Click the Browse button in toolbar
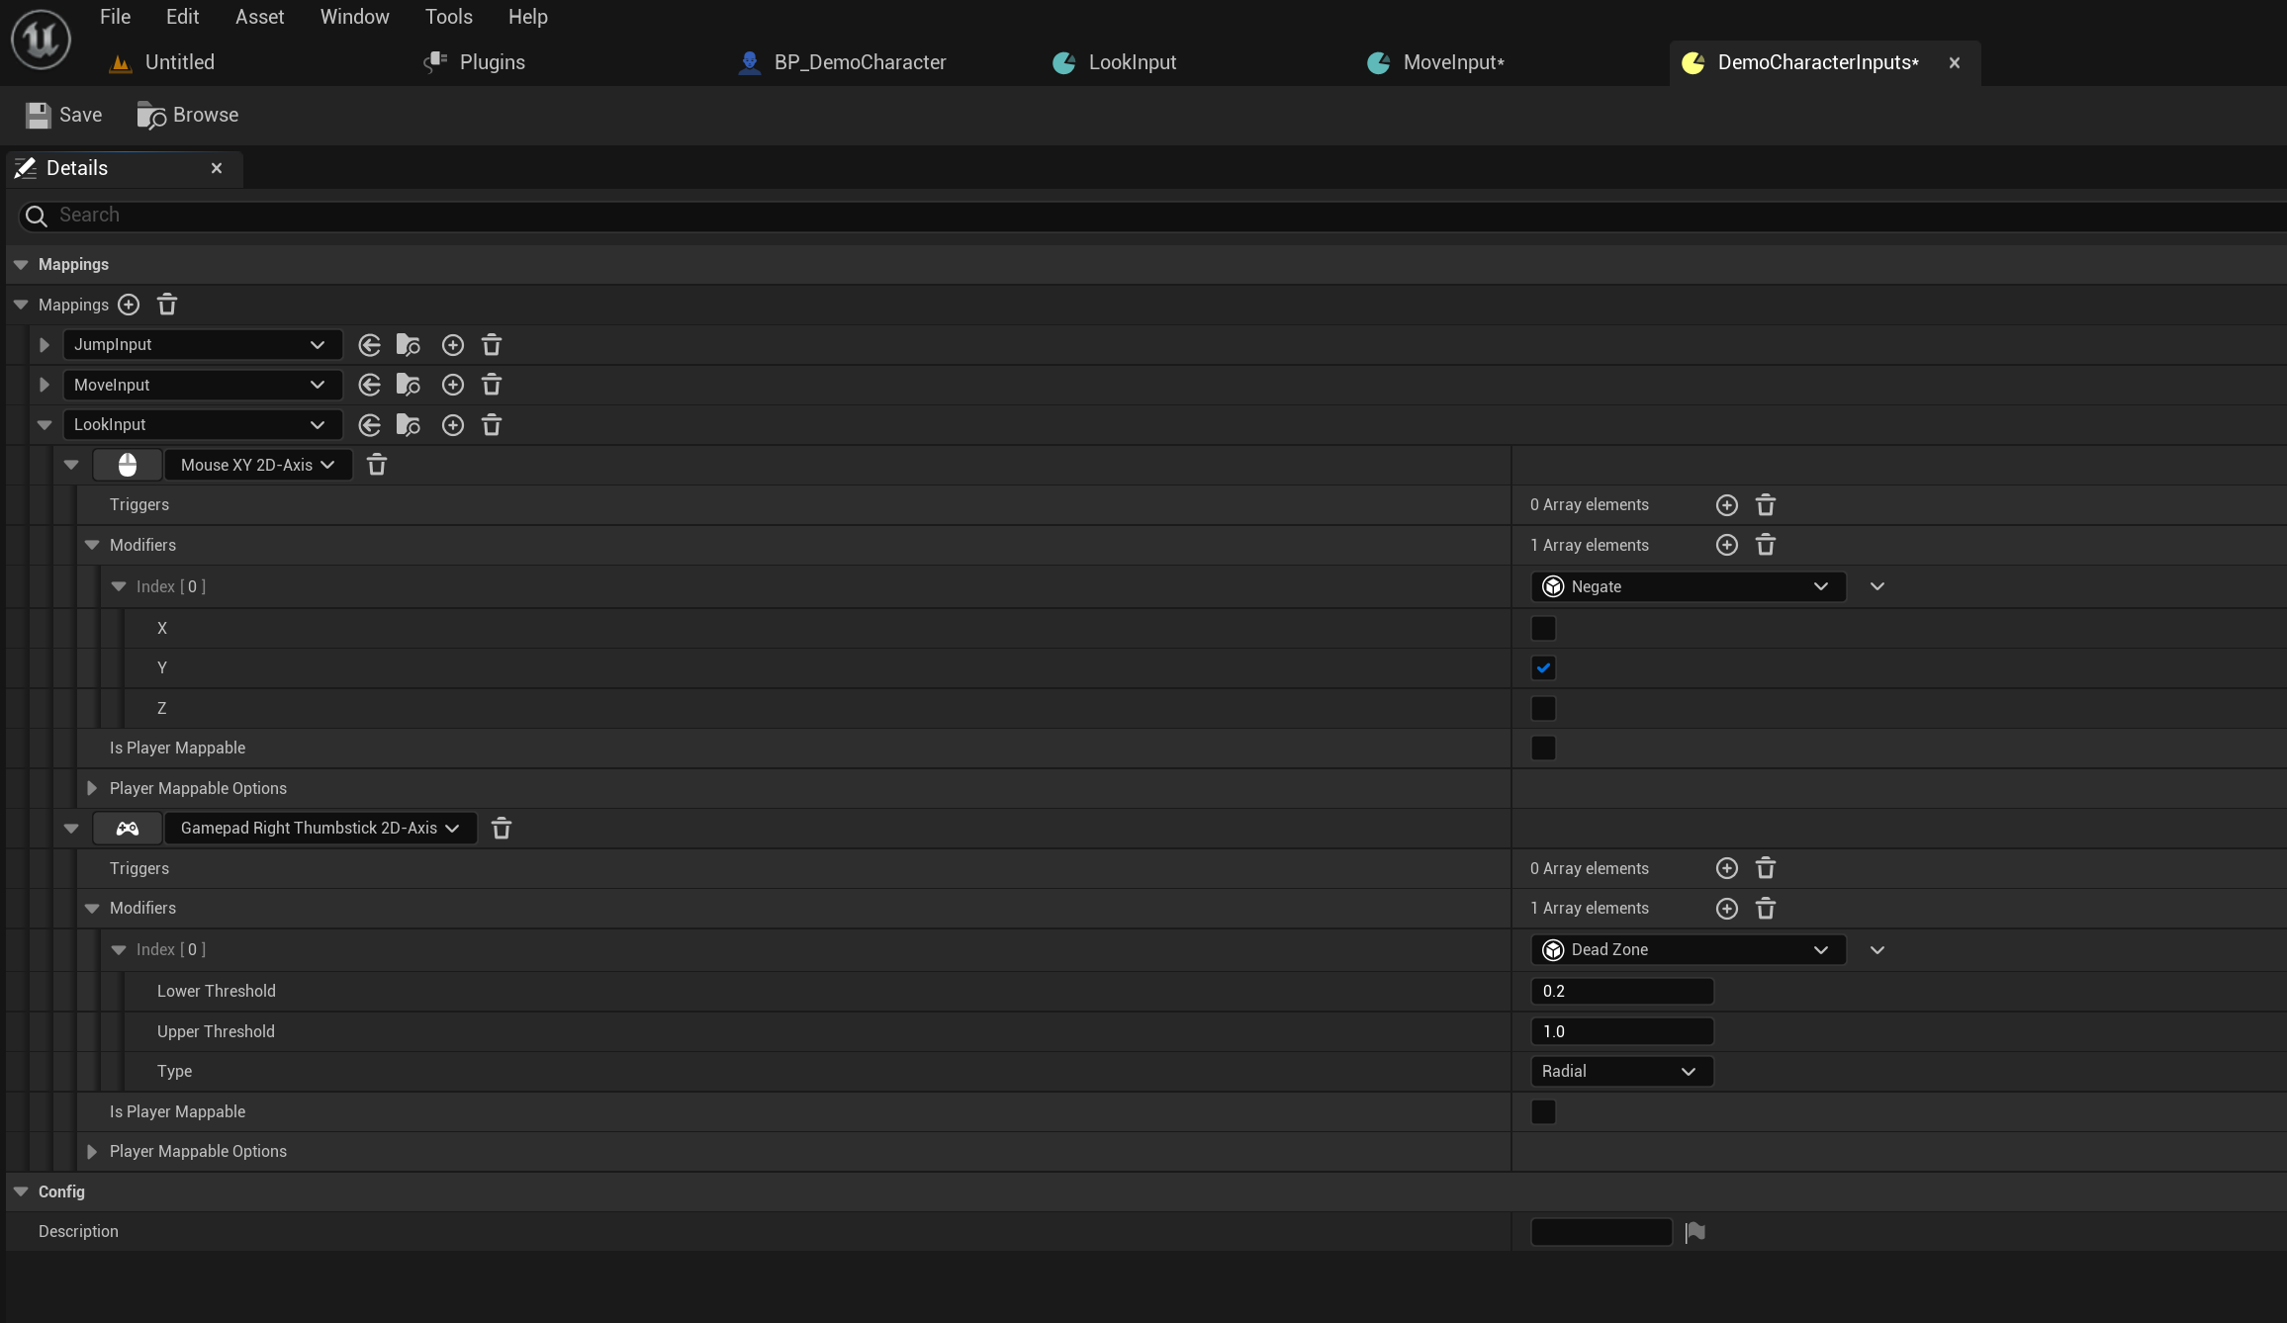The width and height of the screenshot is (2287, 1323). pyautogui.click(x=188, y=115)
